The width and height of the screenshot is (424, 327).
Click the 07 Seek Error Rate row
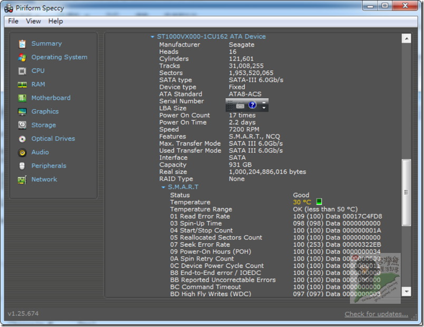[x=275, y=245]
